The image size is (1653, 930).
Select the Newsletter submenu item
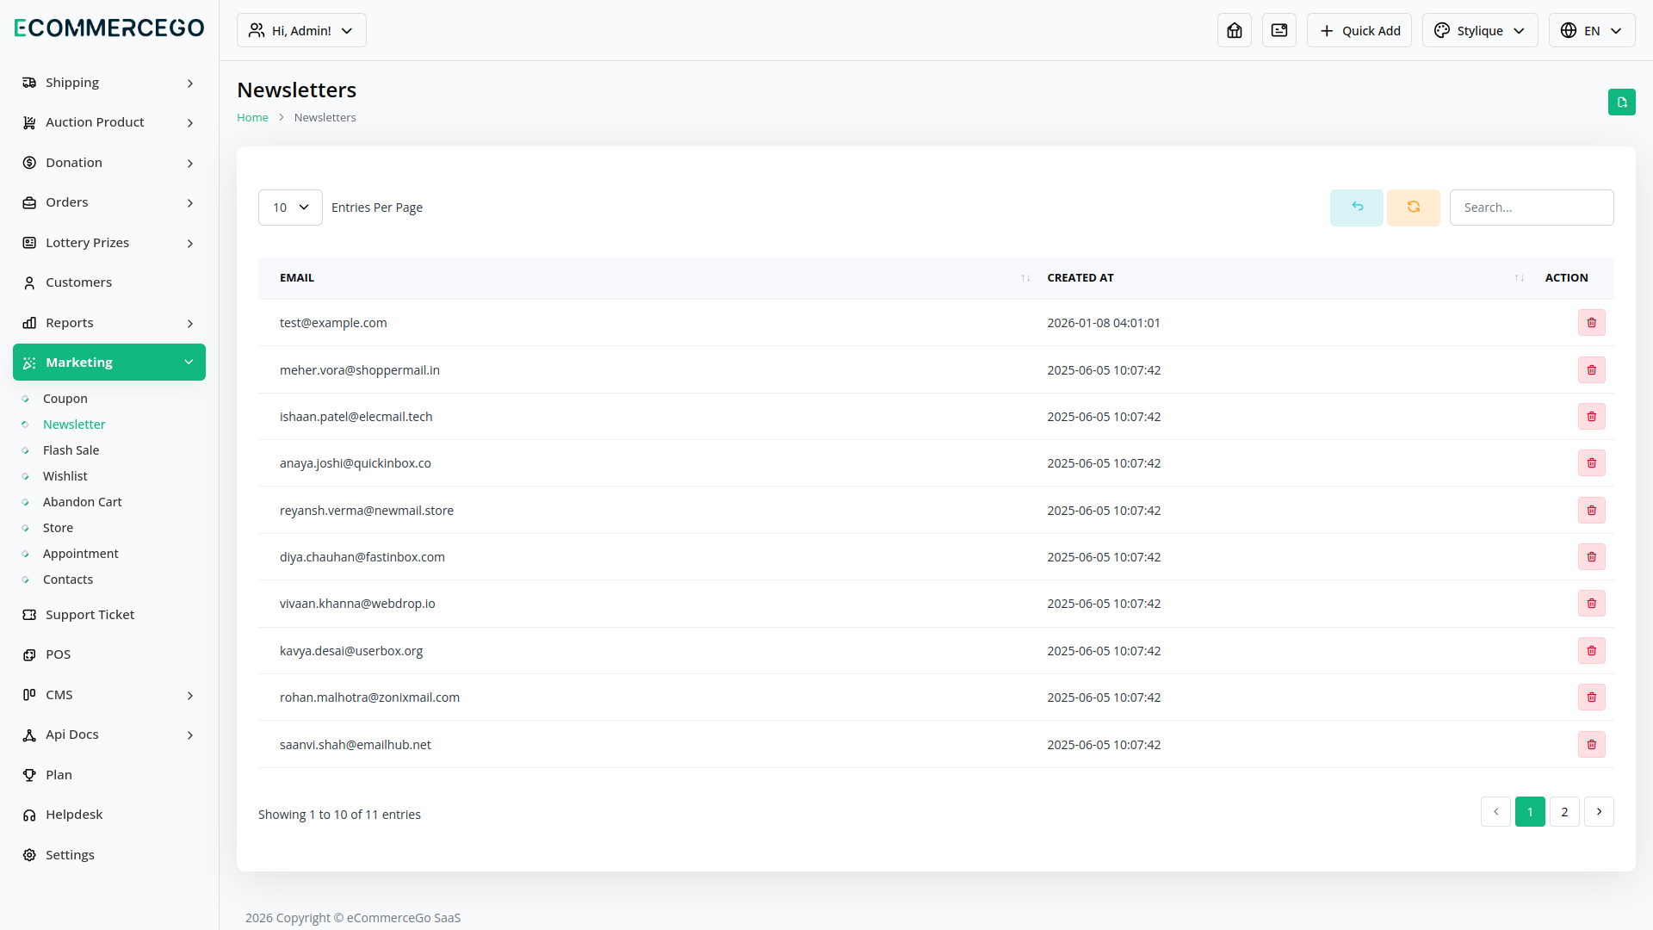point(74,425)
